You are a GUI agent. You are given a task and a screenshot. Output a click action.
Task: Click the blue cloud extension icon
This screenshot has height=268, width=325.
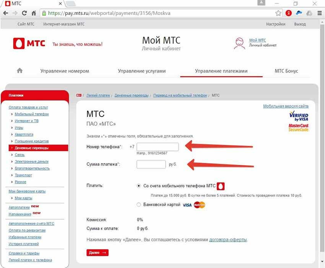point(299,13)
